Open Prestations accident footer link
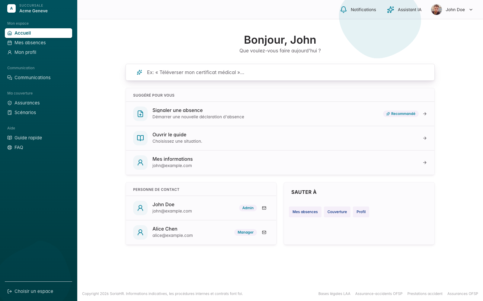The width and height of the screenshot is (483, 301). tap(425, 294)
